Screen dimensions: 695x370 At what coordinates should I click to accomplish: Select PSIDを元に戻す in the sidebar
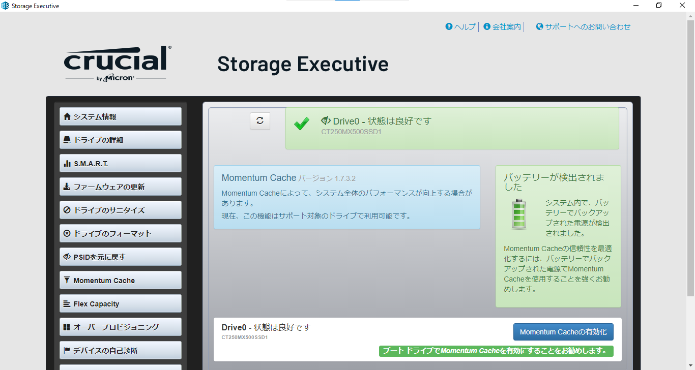pos(121,257)
